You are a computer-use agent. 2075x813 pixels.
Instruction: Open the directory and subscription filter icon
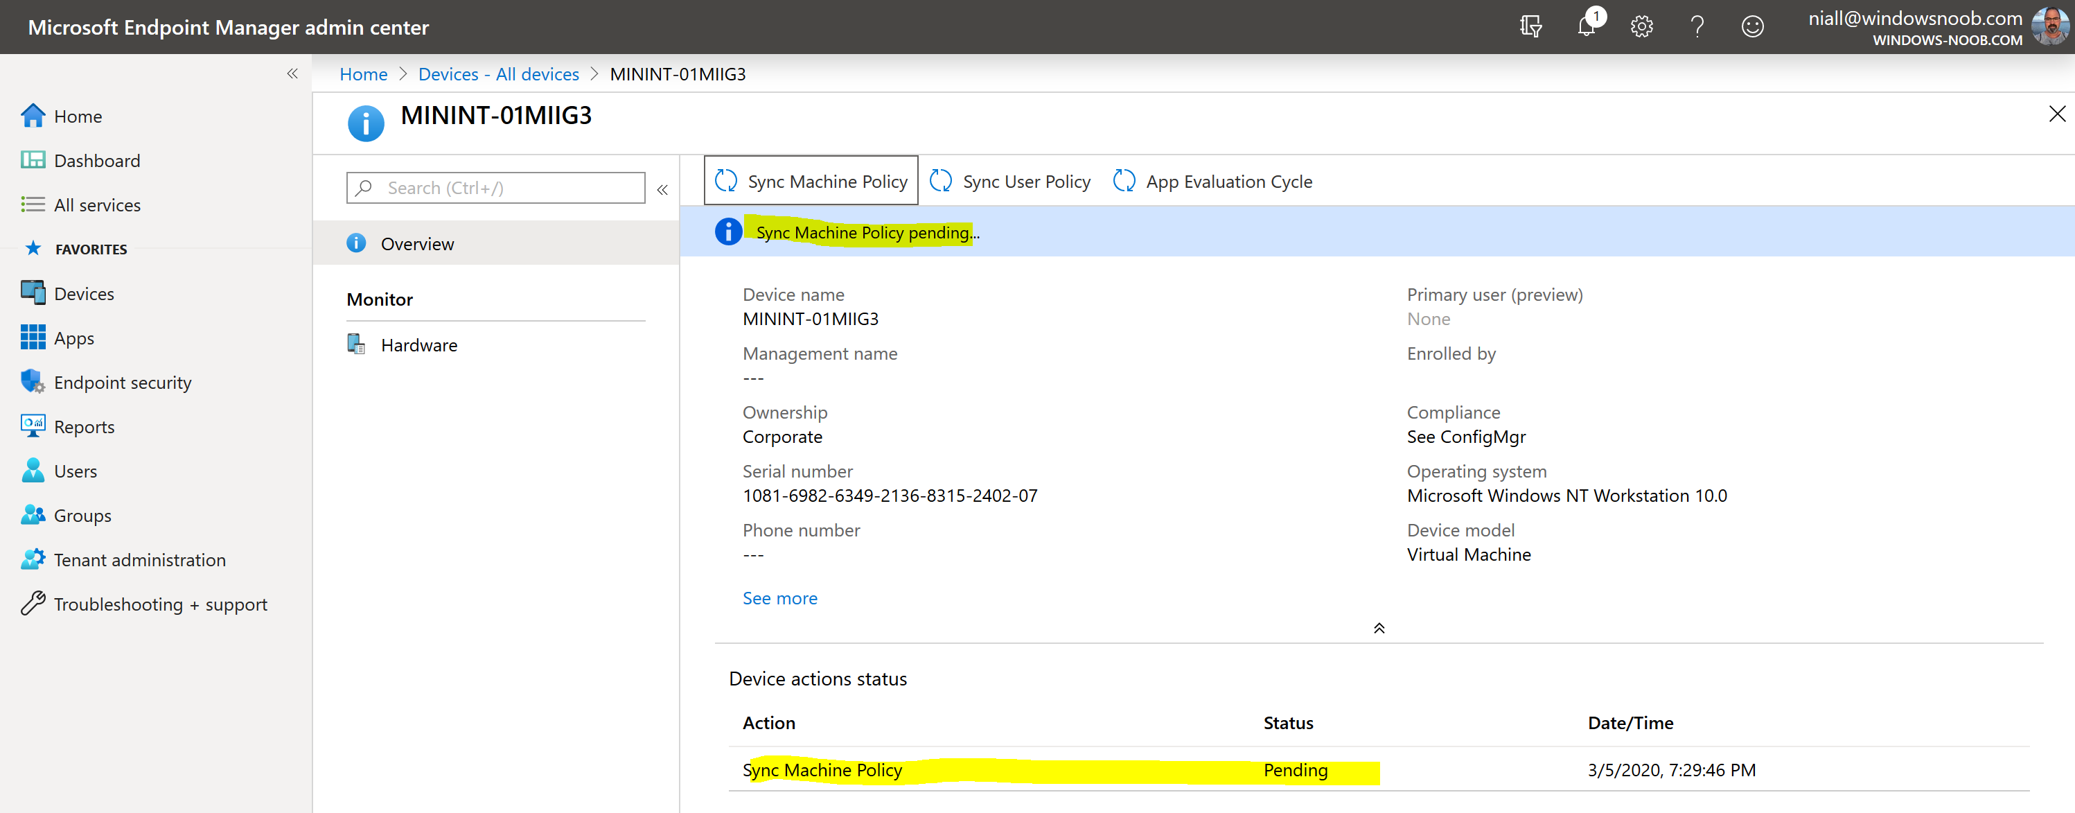pos(1531,26)
